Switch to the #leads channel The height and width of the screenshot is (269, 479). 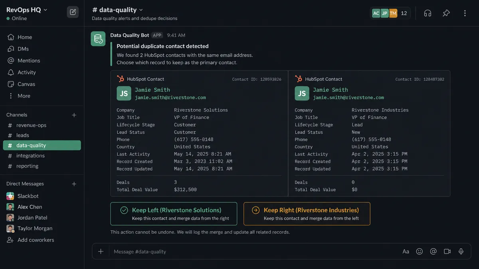pyautogui.click(x=42, y=135)
